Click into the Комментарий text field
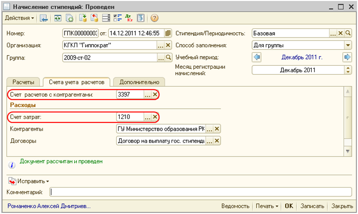 pos(200,192)
